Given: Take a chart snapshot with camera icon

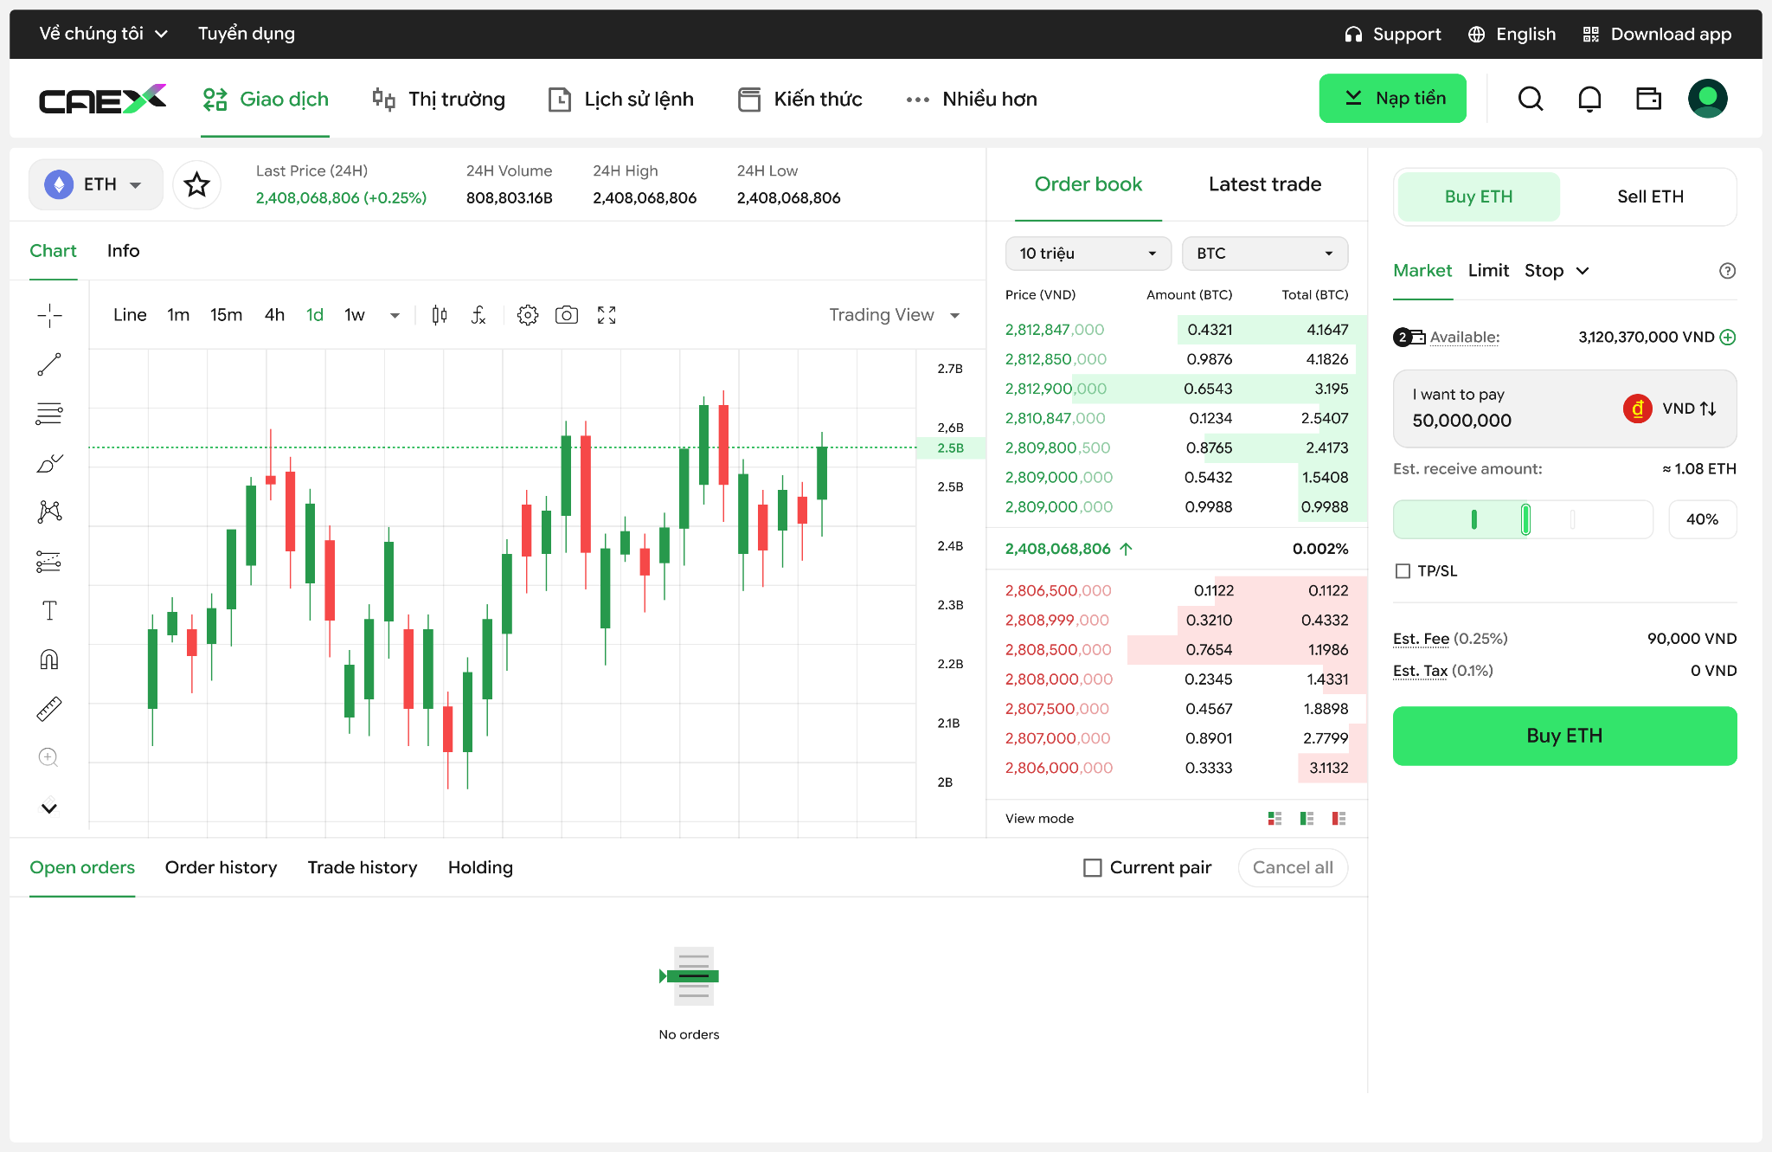Looking at the screenshot, I should [x=567, y=315].
